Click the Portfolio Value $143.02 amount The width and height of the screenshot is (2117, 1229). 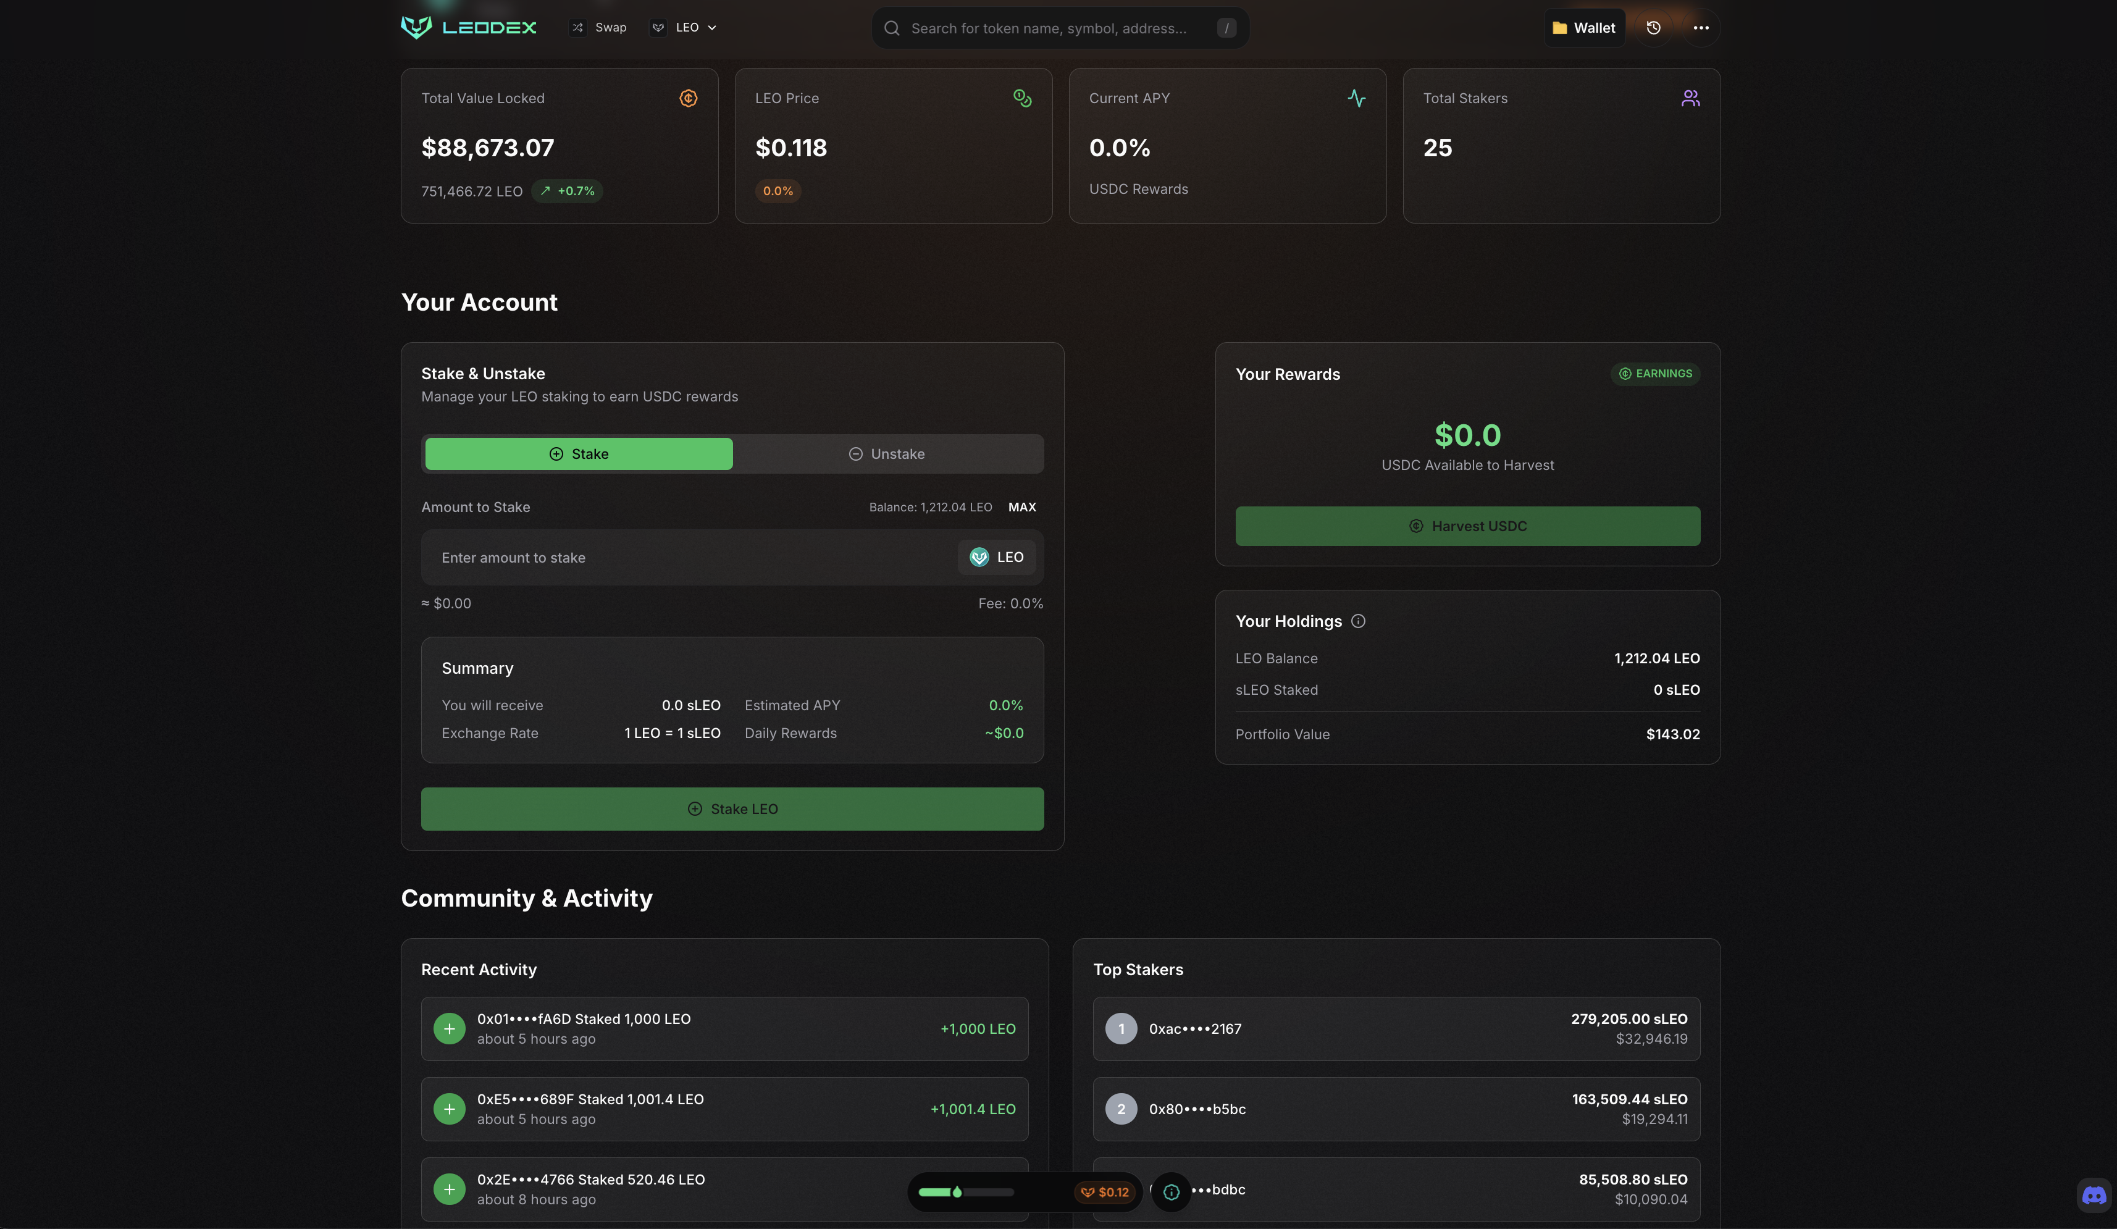point(1672,734)
